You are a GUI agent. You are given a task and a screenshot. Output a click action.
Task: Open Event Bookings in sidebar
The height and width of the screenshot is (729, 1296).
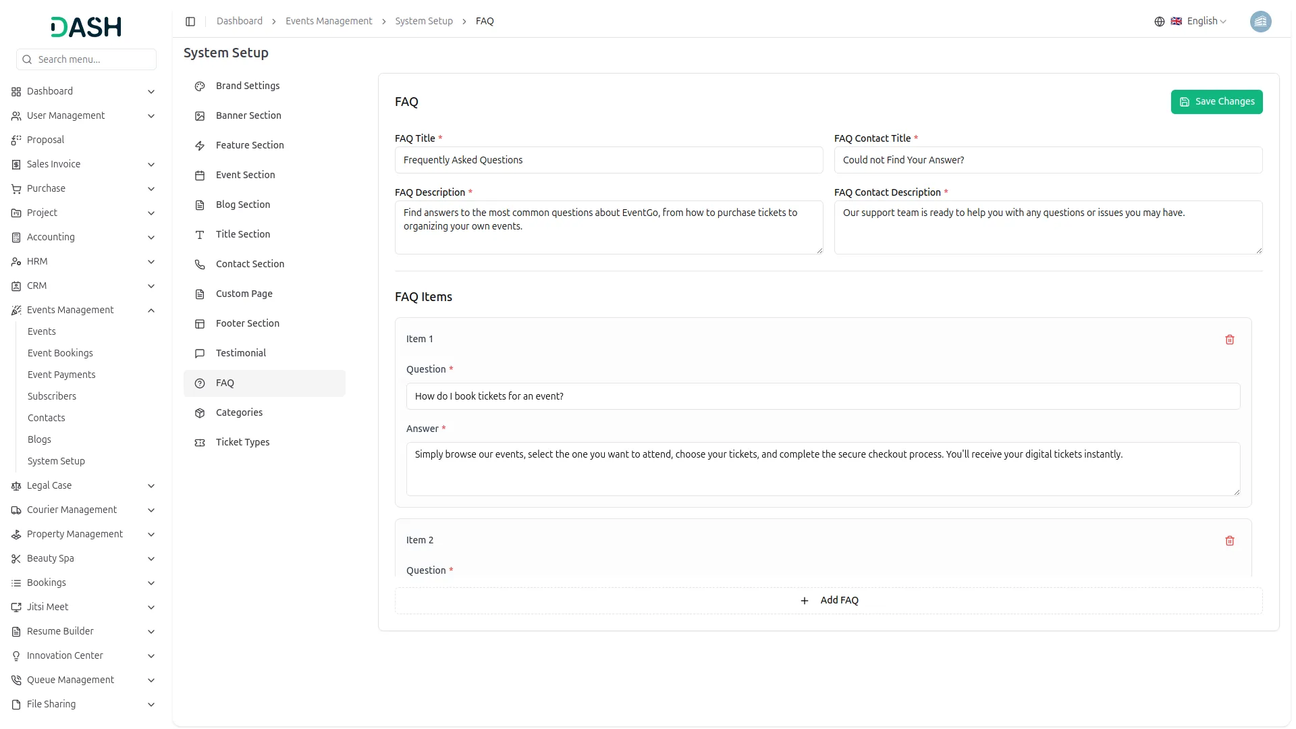tap(60, 353)
